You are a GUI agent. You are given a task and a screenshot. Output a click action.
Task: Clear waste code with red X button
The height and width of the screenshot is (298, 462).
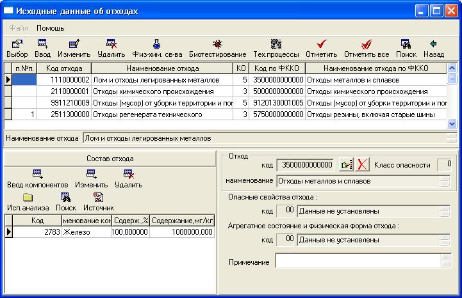(362, 165)
